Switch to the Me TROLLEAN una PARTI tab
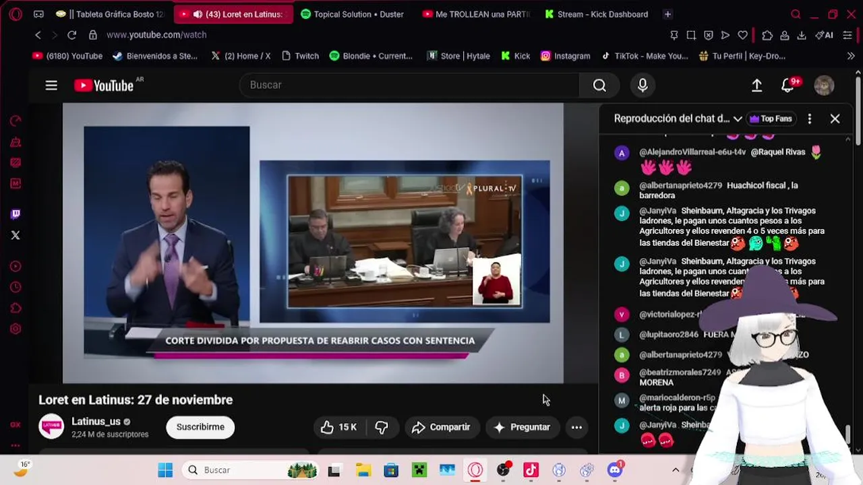Image resolution: width=863 pixels, height=485 pixels. [476, 14]
